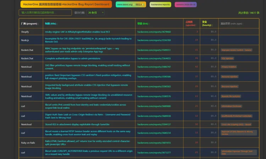The image size is (266, 159).
Task: Select Rocket.Chat cell in the RBAC bypass row
Action: [x=31, y=50]
